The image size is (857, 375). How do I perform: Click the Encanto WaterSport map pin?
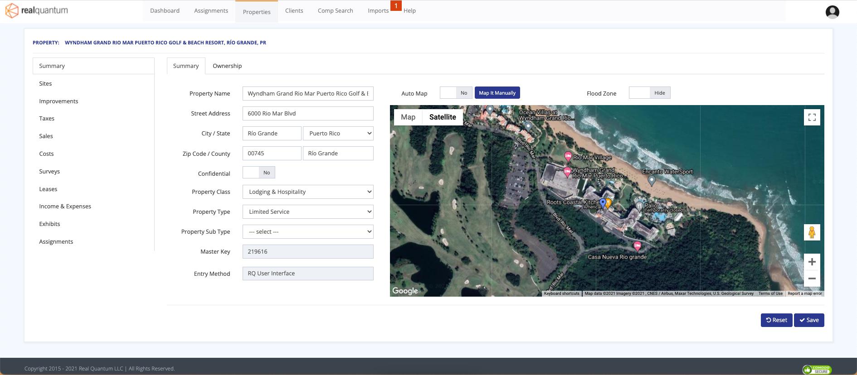tap(652, 180)
